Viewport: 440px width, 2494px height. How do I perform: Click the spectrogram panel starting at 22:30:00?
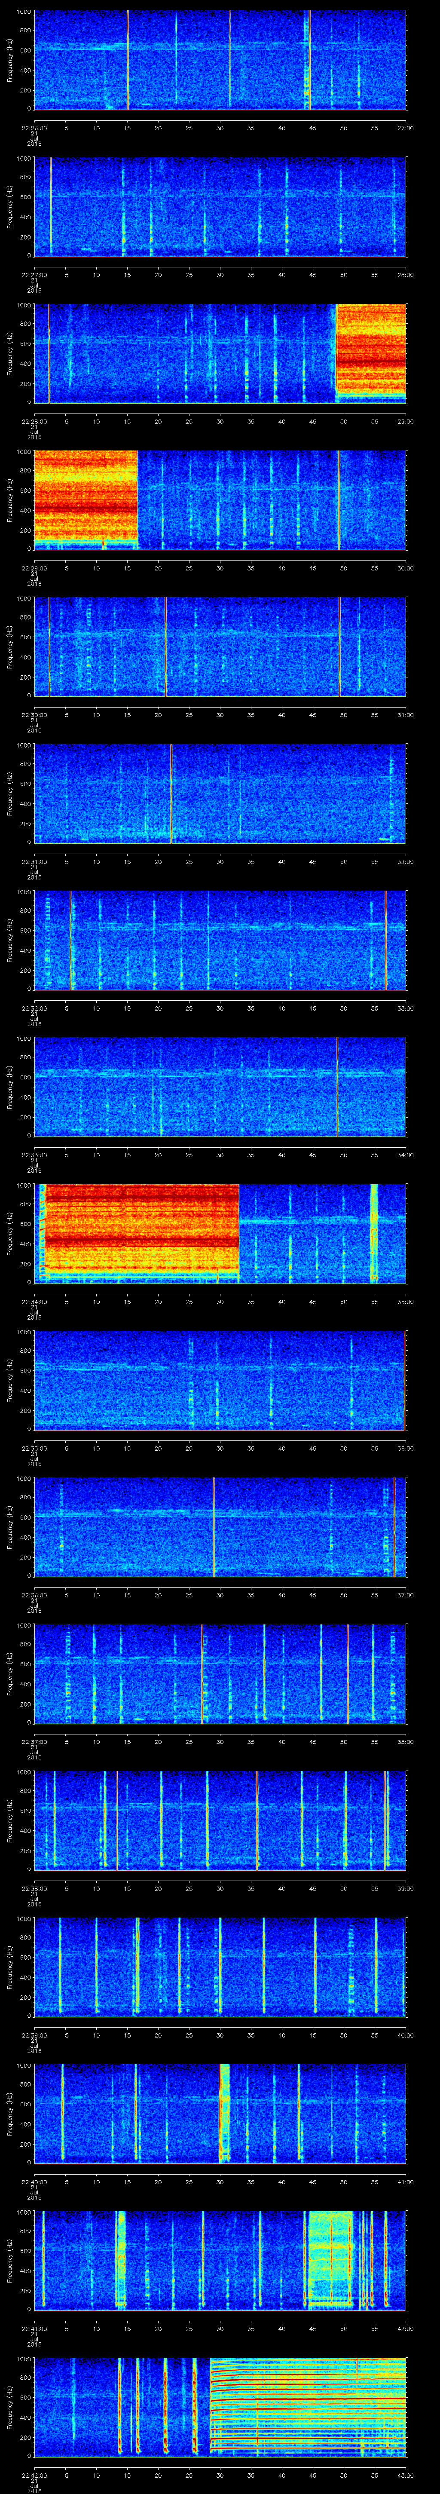[x=220, y=647]
